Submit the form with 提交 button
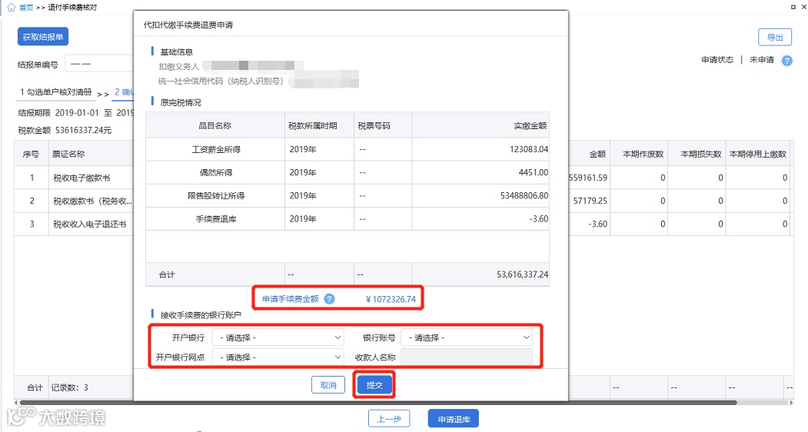 [x=374, y=385]
